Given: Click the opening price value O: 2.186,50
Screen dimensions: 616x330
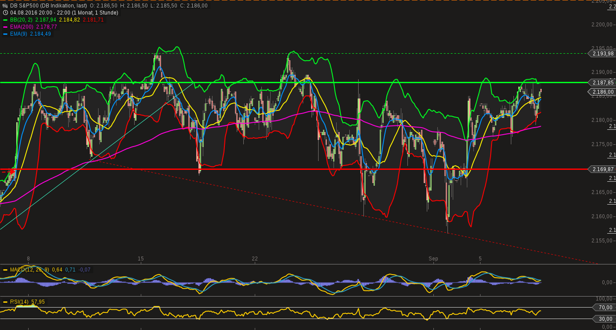Looking at the screenshot, I should (103, 6).
